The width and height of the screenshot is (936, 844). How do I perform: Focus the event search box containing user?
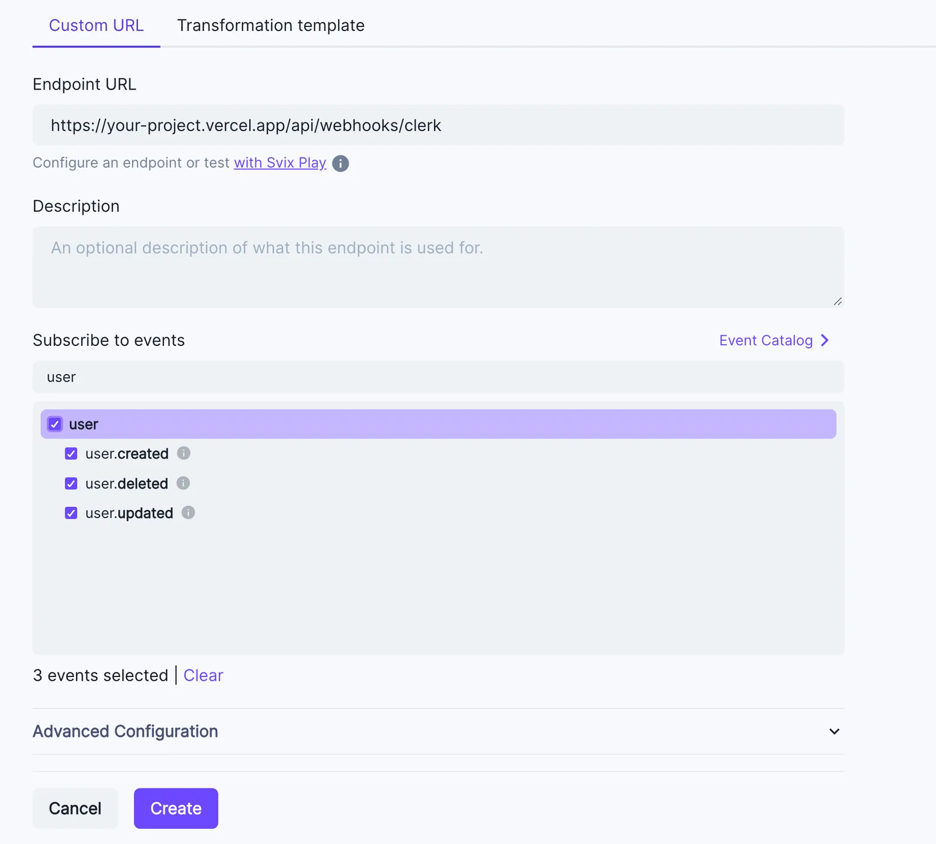pyautogui.click(x=438, y=377)
